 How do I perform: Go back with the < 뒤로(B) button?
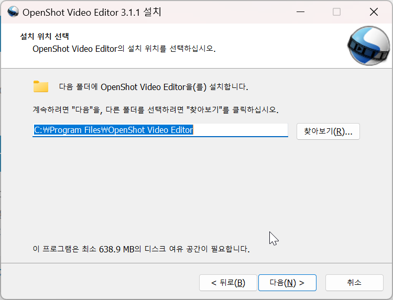(x=228, y=283)
